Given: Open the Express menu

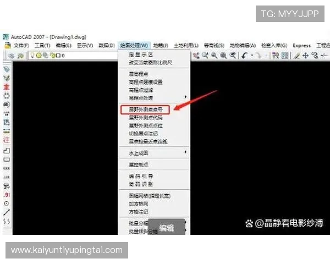Looking at the screenshot, I should pos(301,46).
